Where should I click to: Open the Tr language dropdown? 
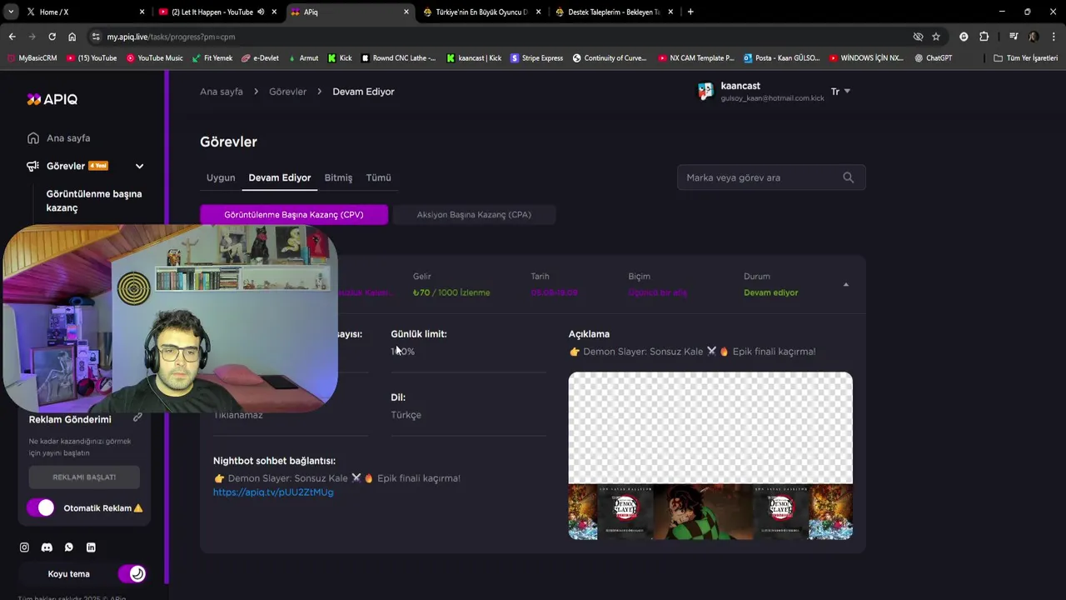click(840, 92)
